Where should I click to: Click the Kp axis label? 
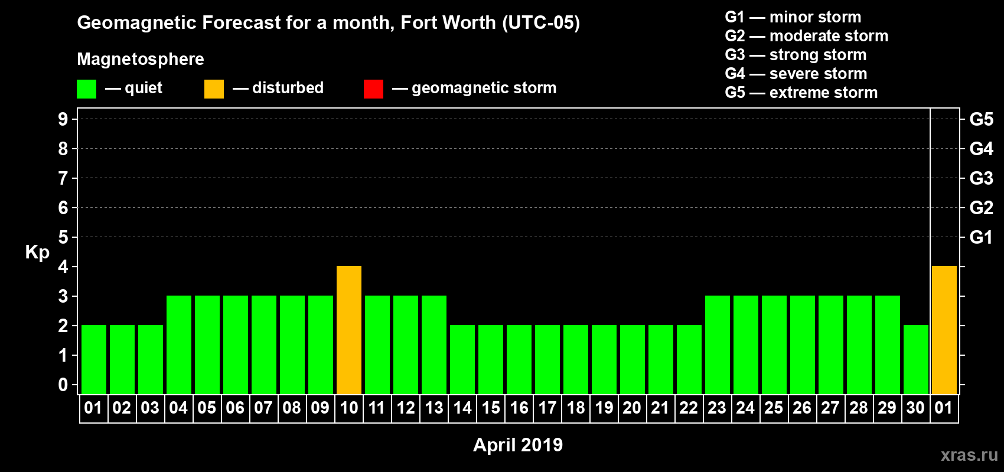[37, 253]
